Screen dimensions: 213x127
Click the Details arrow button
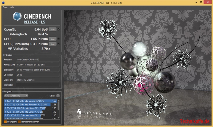[x=58, y=96]
